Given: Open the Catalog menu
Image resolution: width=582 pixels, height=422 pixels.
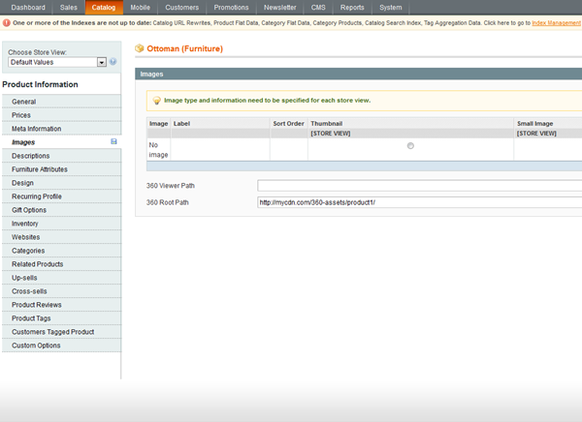Looking at the screenshot, I should point(103,7).
